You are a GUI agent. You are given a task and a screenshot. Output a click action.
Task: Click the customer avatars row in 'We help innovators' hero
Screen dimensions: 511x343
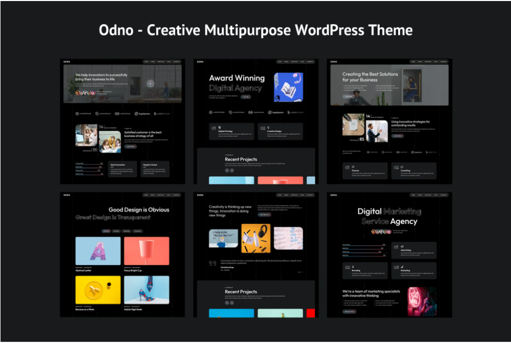(85, 92)
